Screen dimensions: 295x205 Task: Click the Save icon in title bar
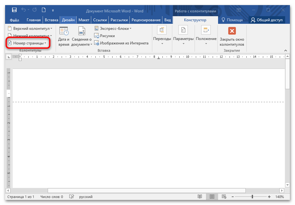(x=14, y=10)
